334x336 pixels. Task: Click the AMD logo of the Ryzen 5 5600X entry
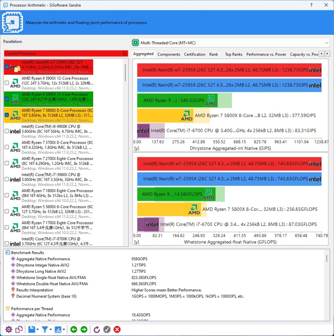(15, 212)
